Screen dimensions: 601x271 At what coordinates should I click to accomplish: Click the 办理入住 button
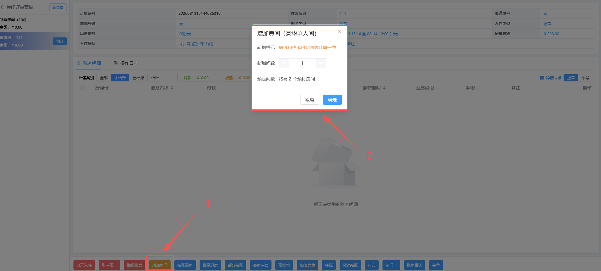(x=84, y=265)
